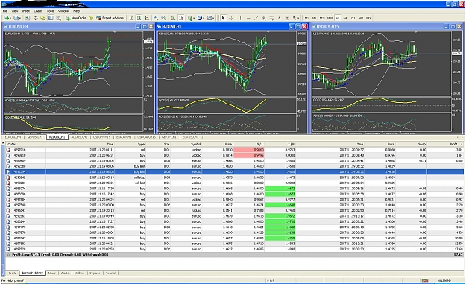Switch to GBPUSD,H1 chart tab
The image size is (466, 284).
35,137
